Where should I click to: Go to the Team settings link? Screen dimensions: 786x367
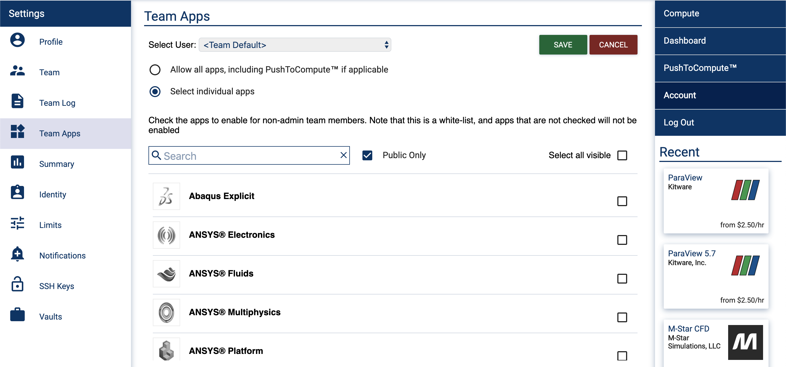(x=49, y=73)
